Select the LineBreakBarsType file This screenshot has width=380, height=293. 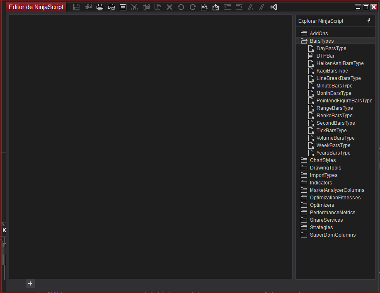pos(334,78)
